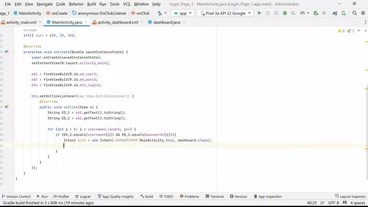This screenshot has height=207, width=368.
Task: Open the VCS menu
Action: pyautogui.click(x=126, y=4)
